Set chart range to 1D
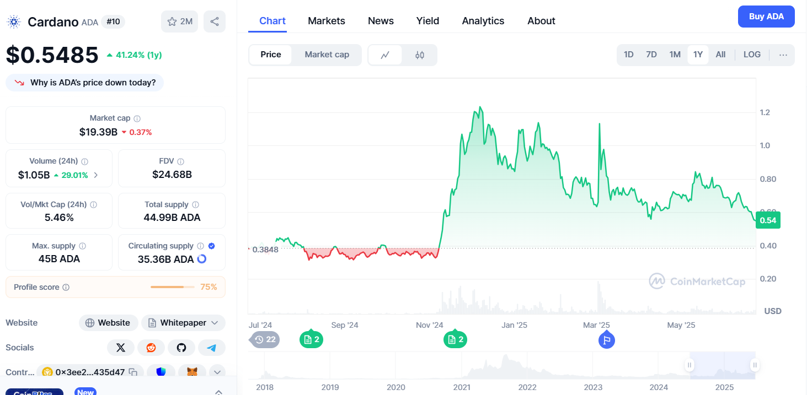807x395 pixels. pos(628,55)
